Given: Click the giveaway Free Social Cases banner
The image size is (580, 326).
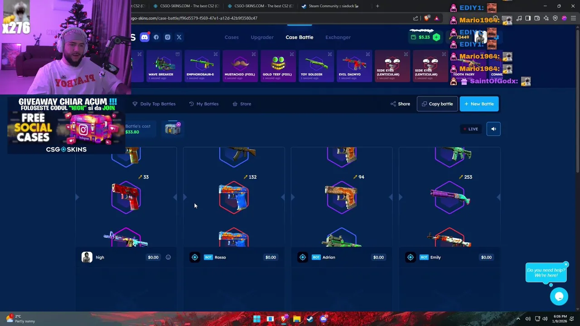Looking at the screenshot, I should pos(66,125).
